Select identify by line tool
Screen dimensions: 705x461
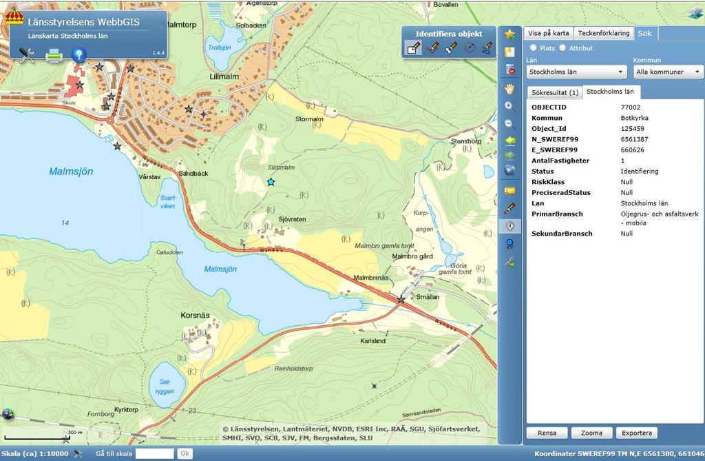point(451,48)
